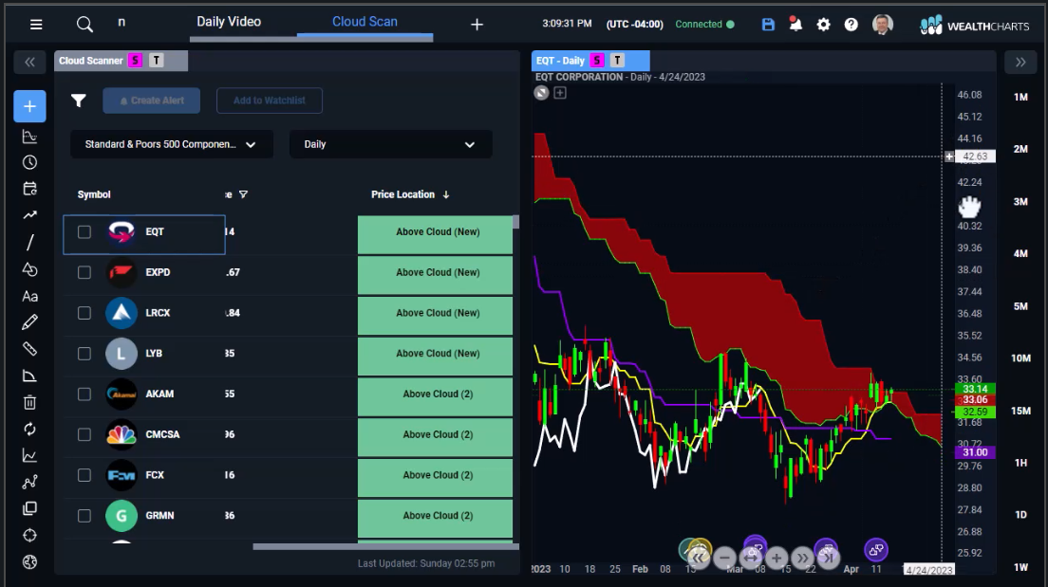Open the user profile avatar
This screenshot has height=587, width=1048.
[x=882, y=24]
